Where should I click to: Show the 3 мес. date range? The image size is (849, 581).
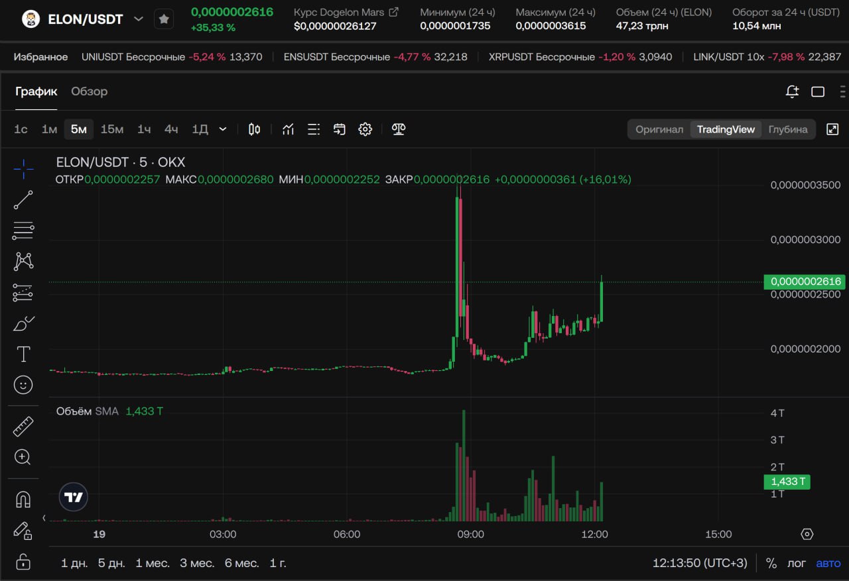pos(197,563)
